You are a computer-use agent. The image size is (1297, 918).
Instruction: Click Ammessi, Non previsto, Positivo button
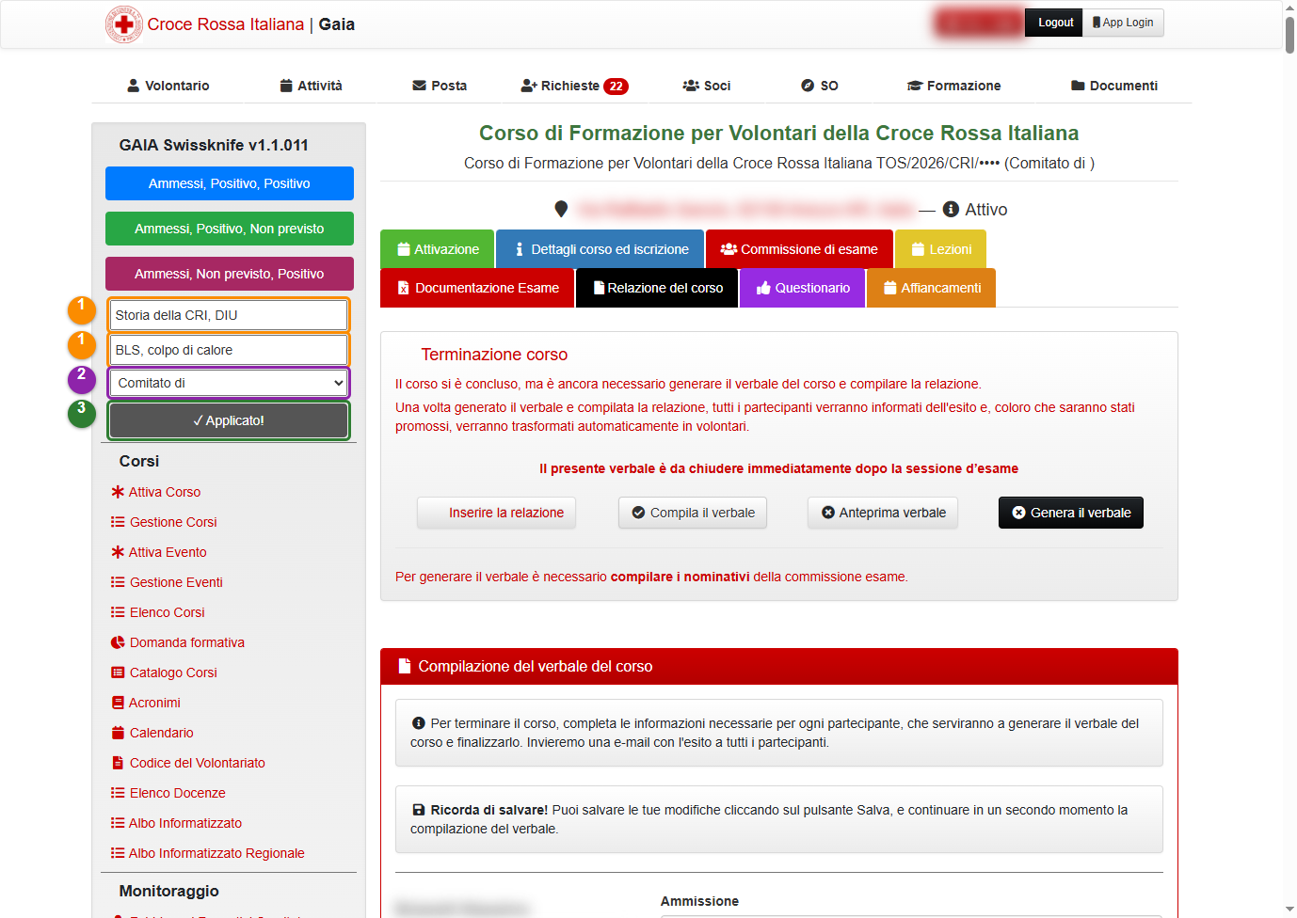(230, 274)
